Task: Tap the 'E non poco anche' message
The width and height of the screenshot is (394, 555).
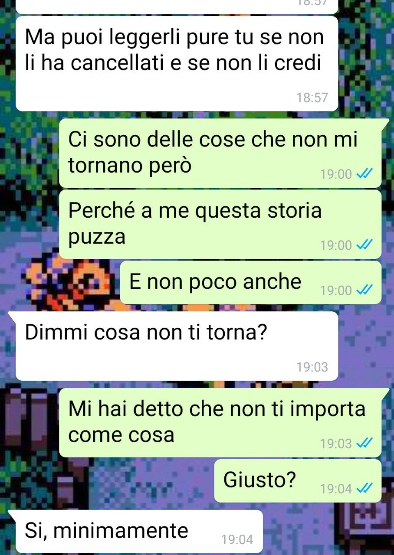Action: click(250, 282)
